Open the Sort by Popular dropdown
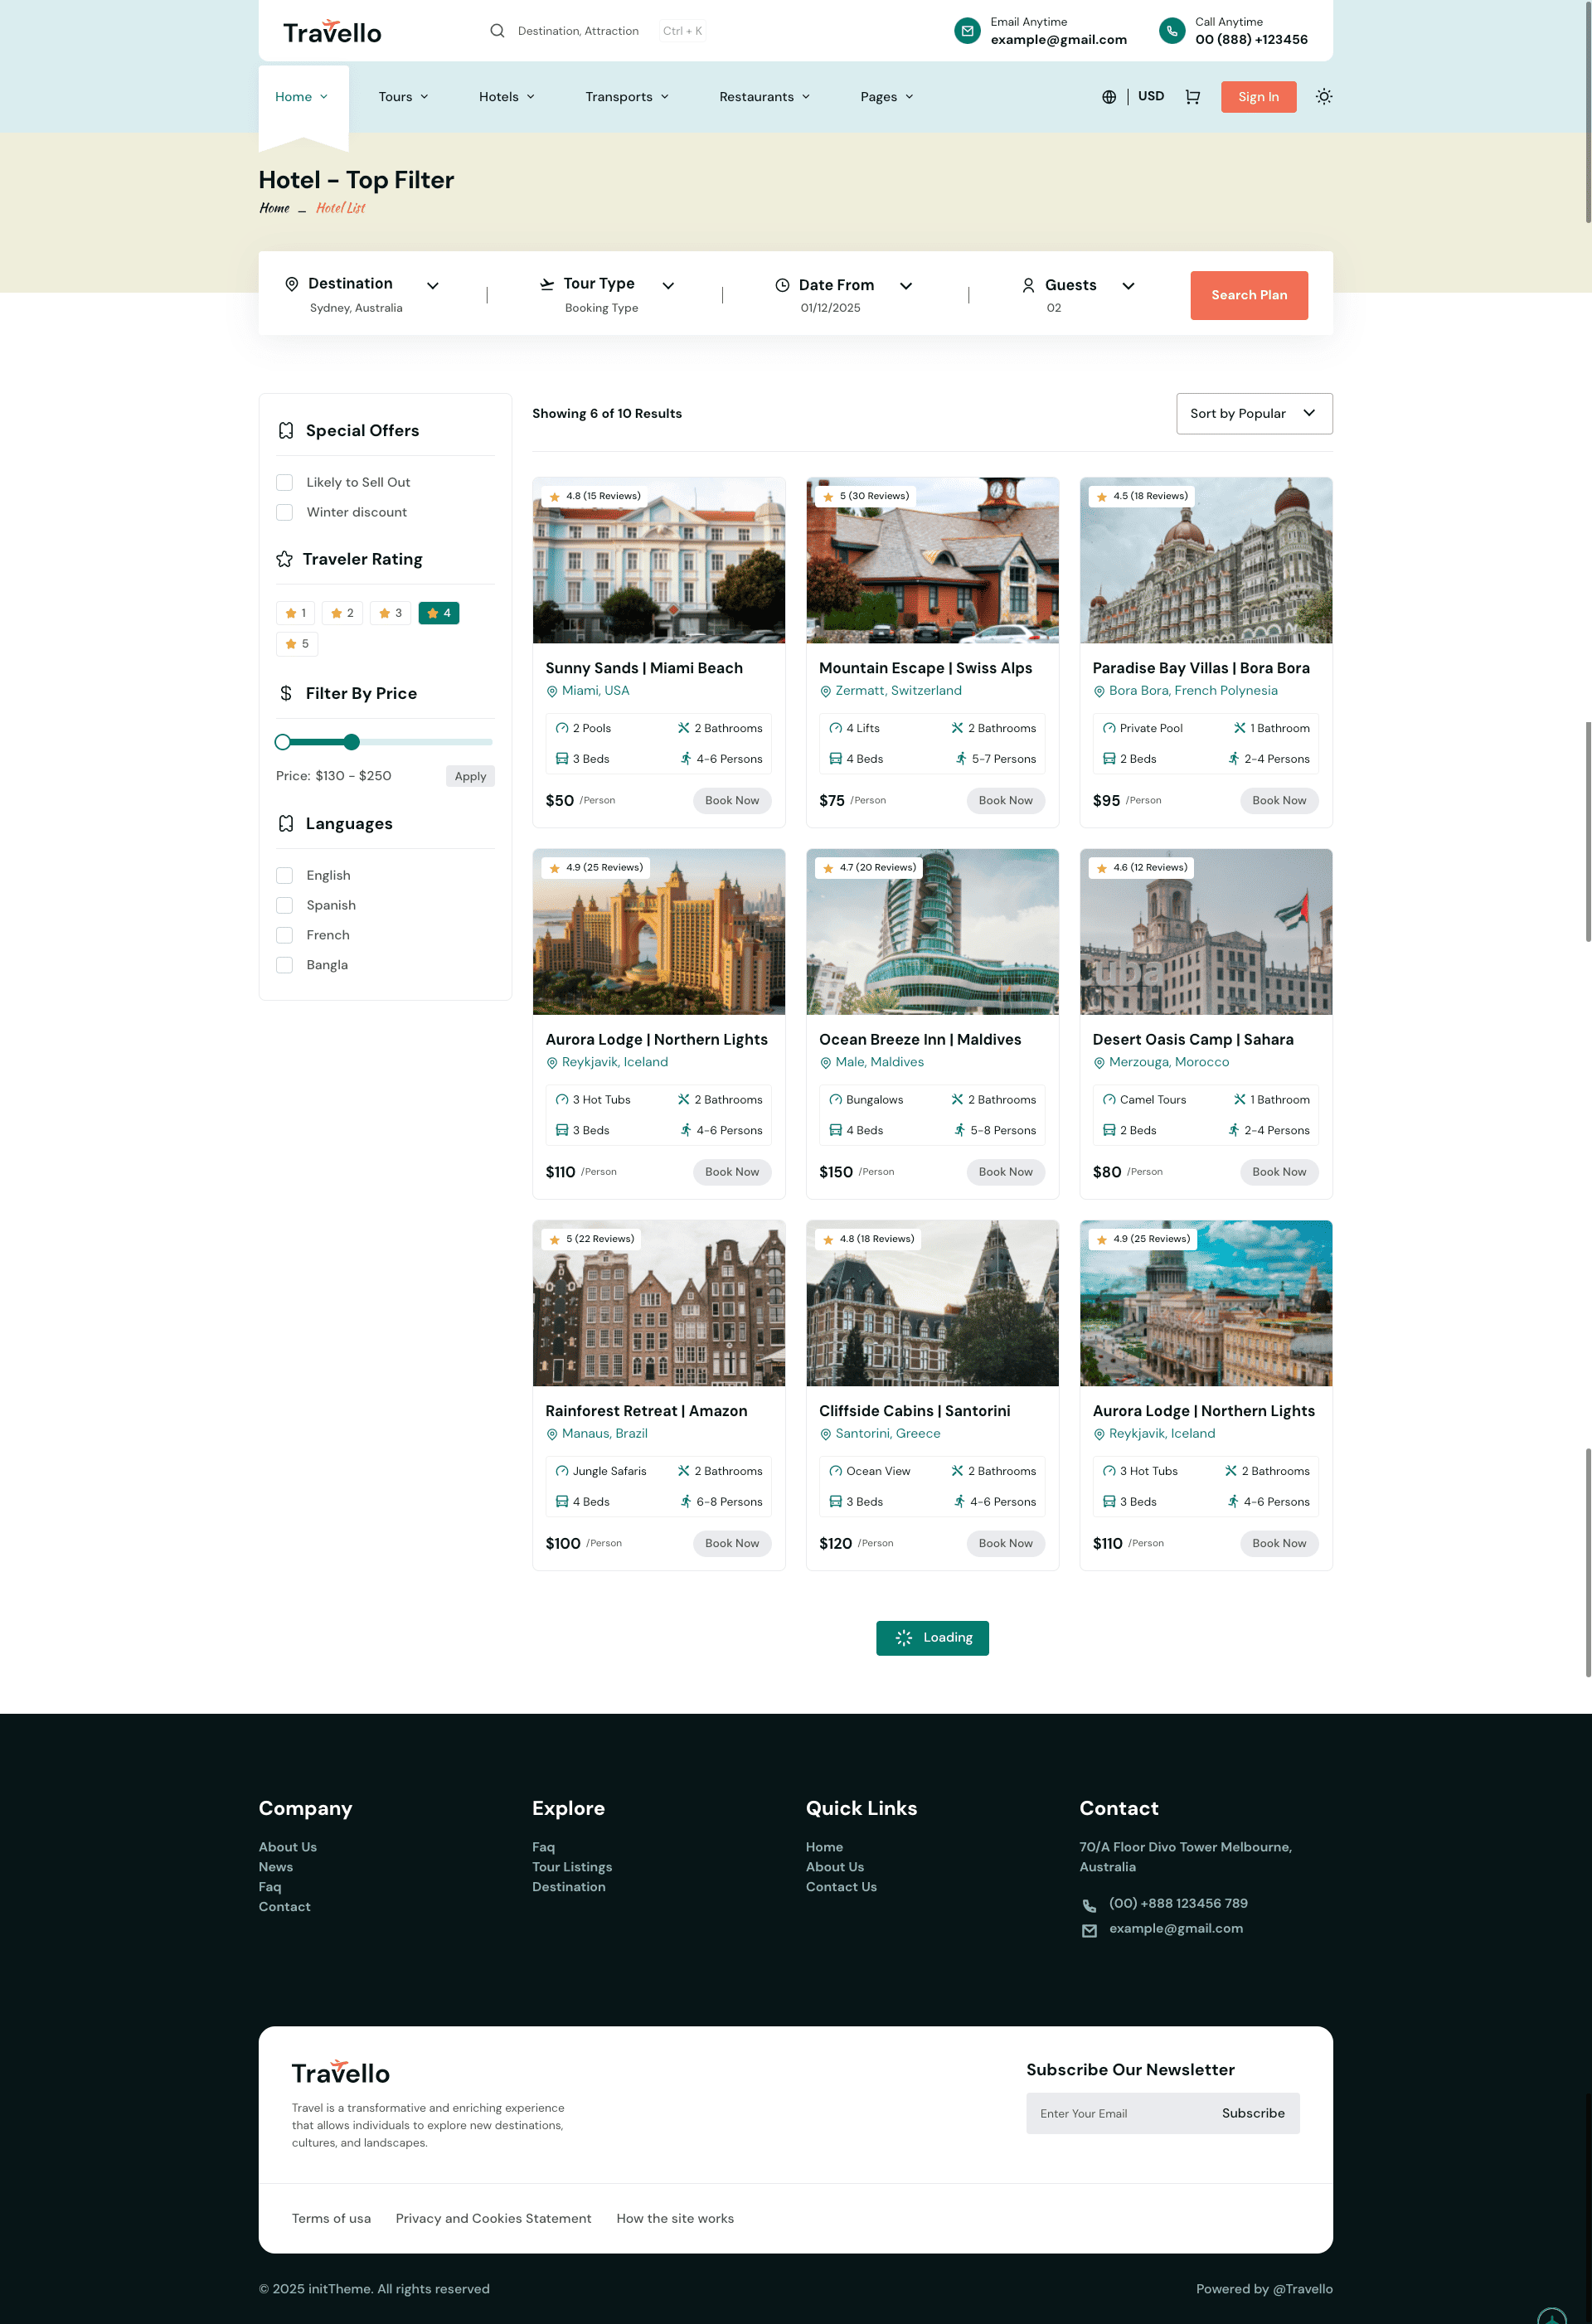 click(1253, 414)
